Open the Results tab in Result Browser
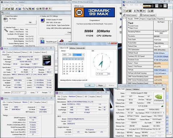Screen dimensions: 173x138 [x=130, y=19]
